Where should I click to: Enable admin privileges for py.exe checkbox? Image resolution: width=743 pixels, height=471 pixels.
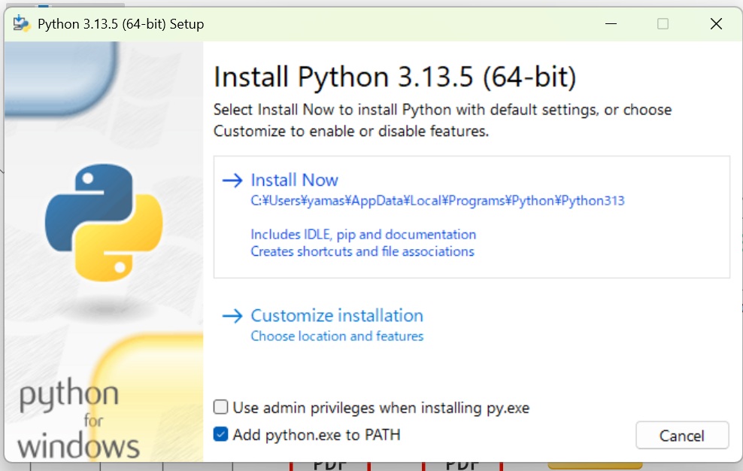221,408
